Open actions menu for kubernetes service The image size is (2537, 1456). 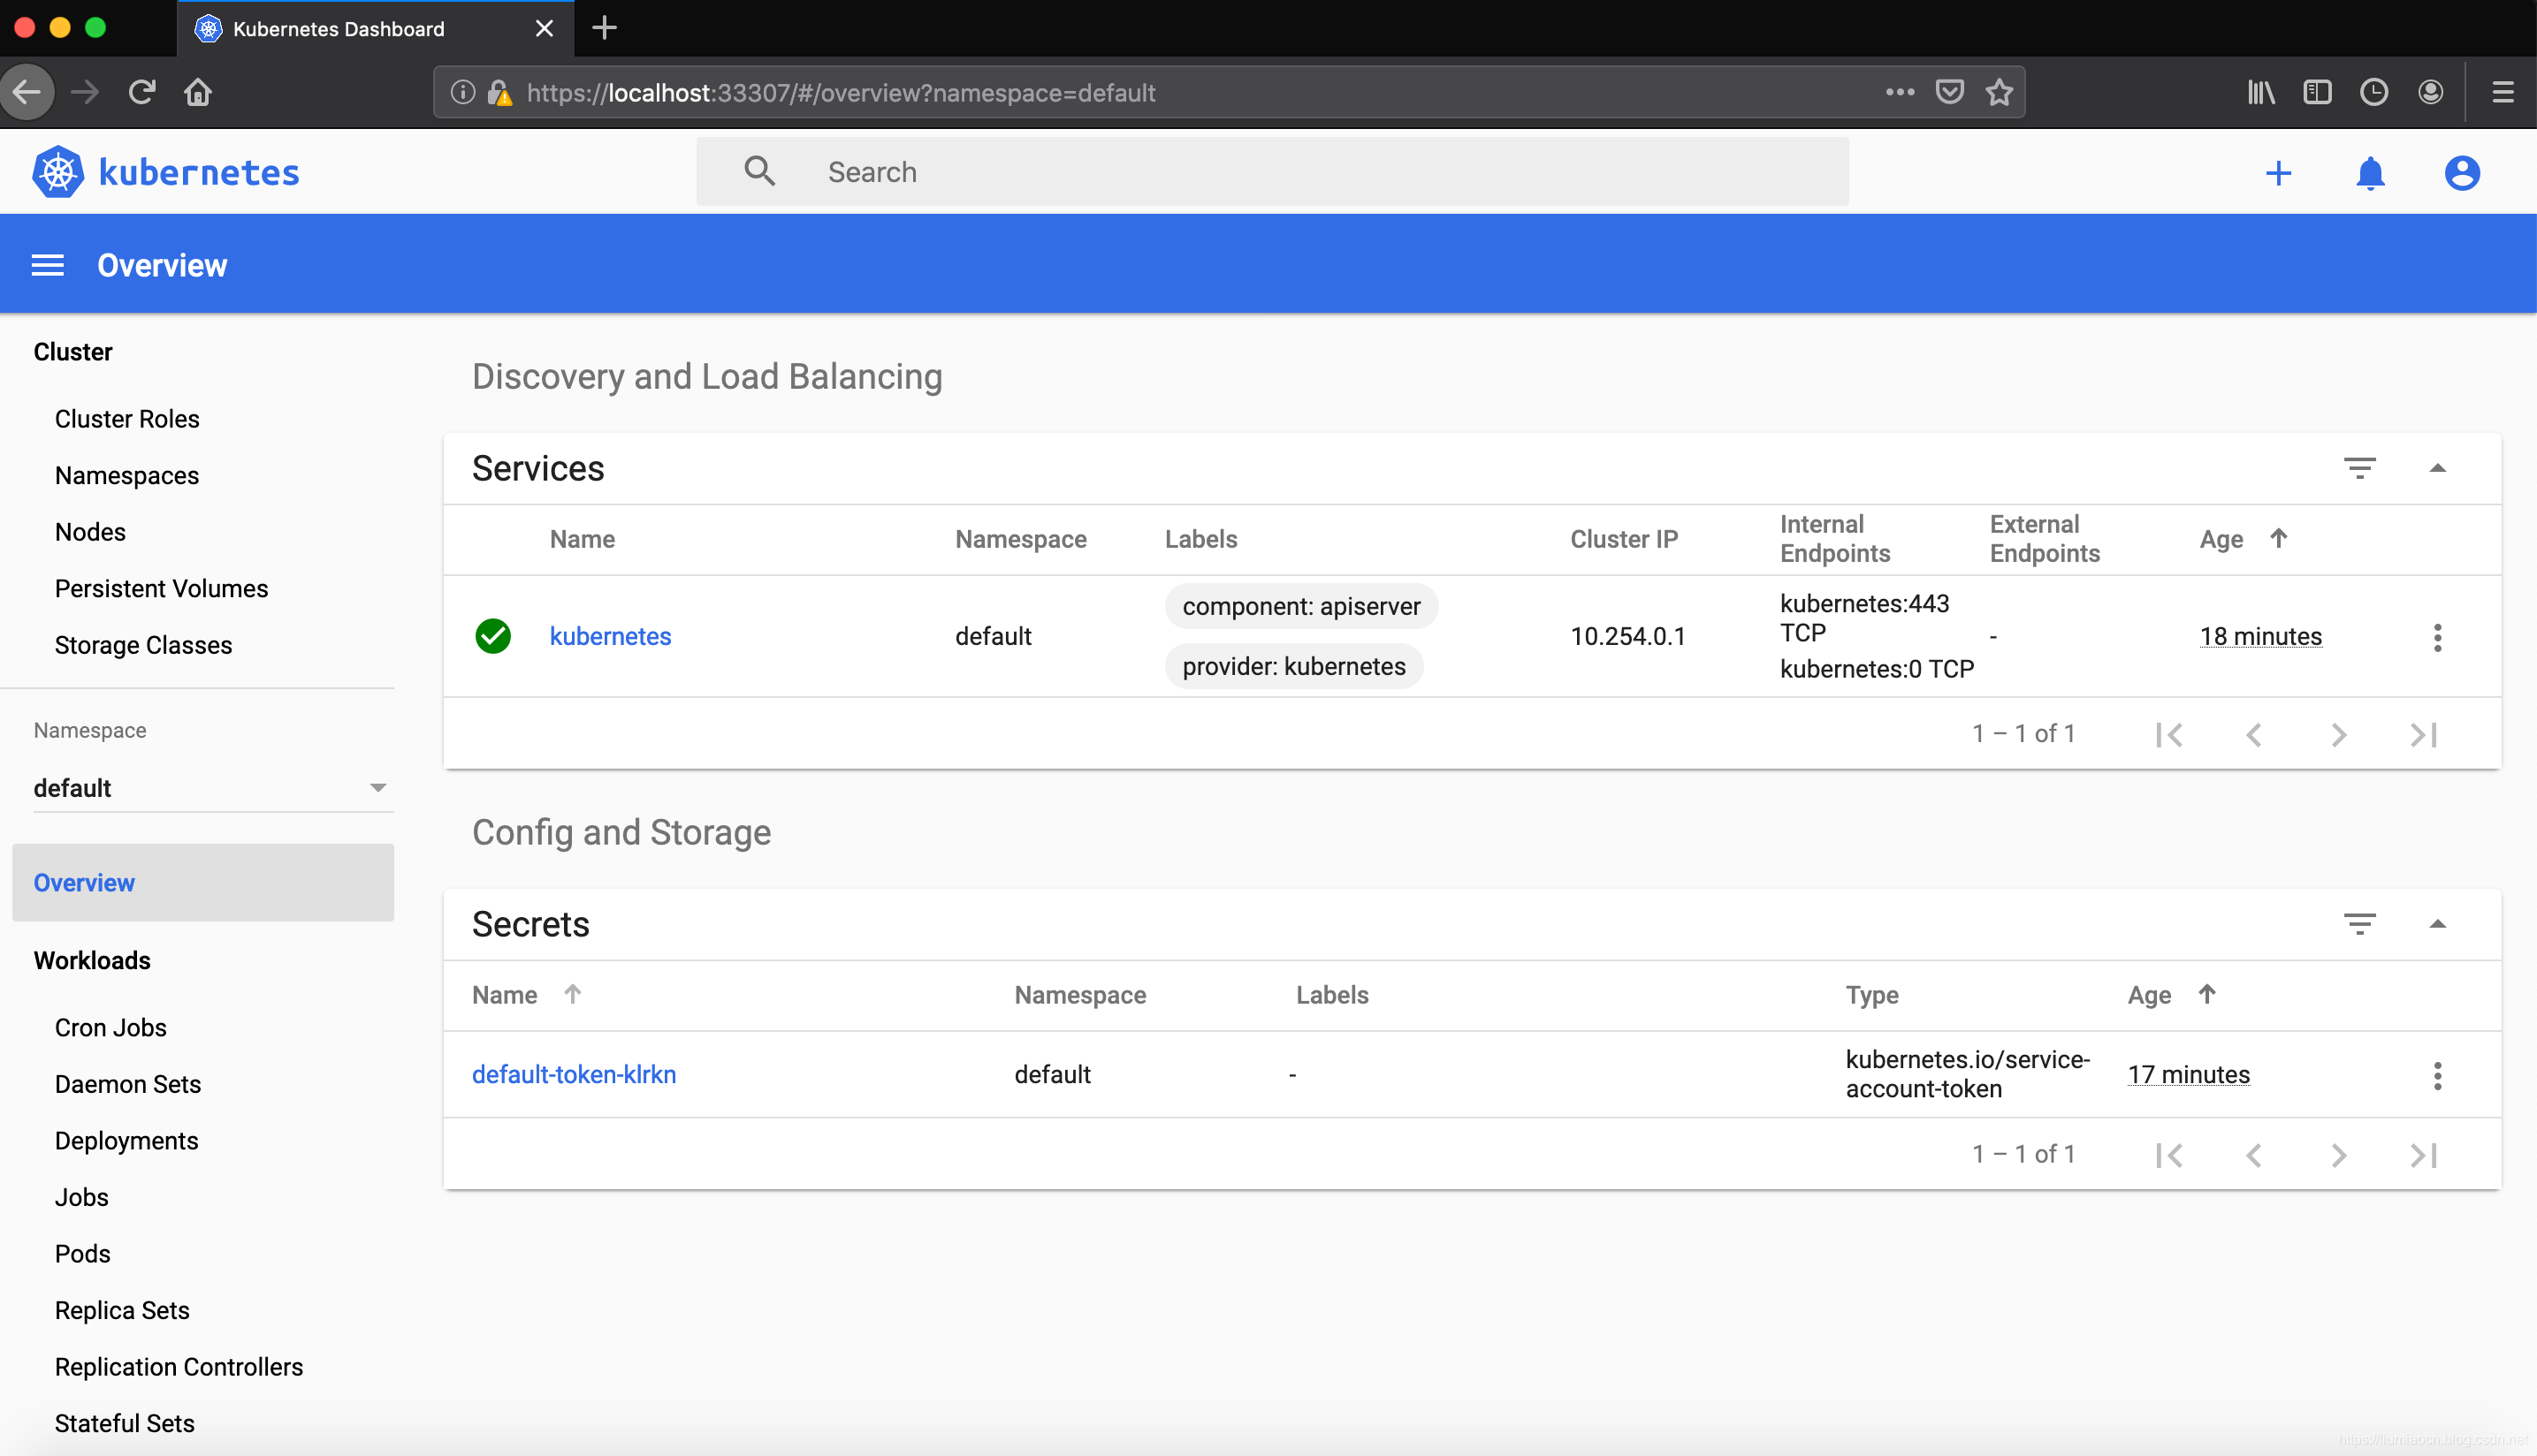(2437, 637)
